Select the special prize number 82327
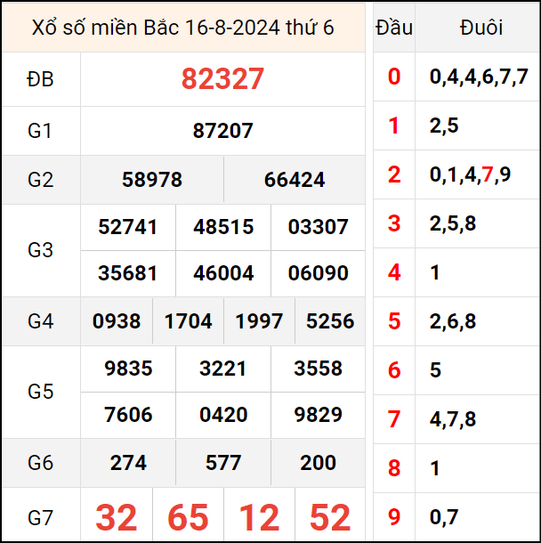 pos(222,79)
